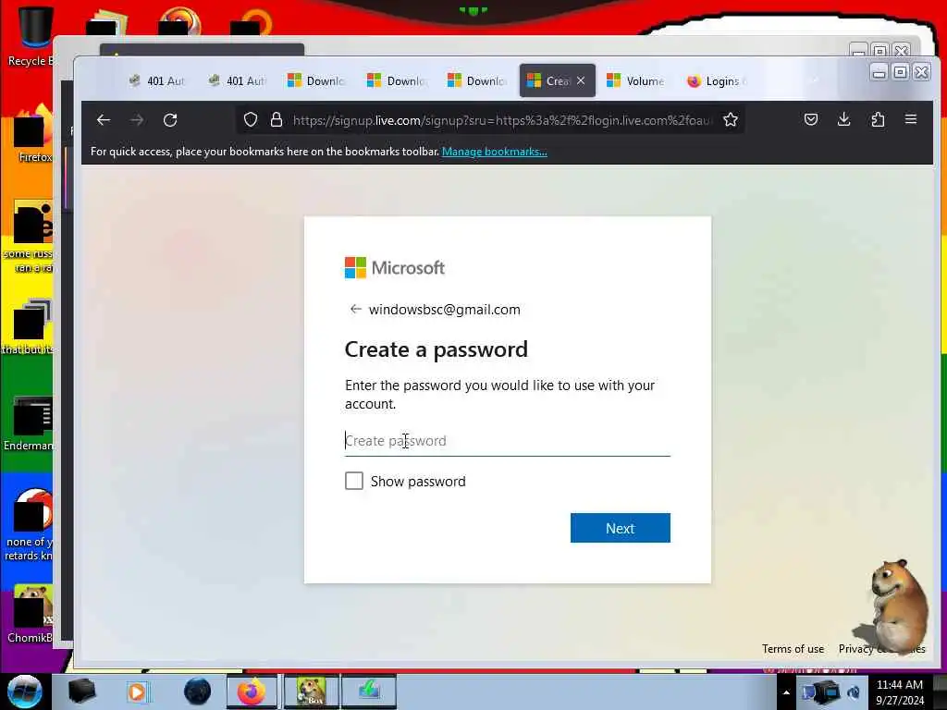The image size is (947, 710).
Task: Save page to Pocket icon
Action: (x=811, y=119)
